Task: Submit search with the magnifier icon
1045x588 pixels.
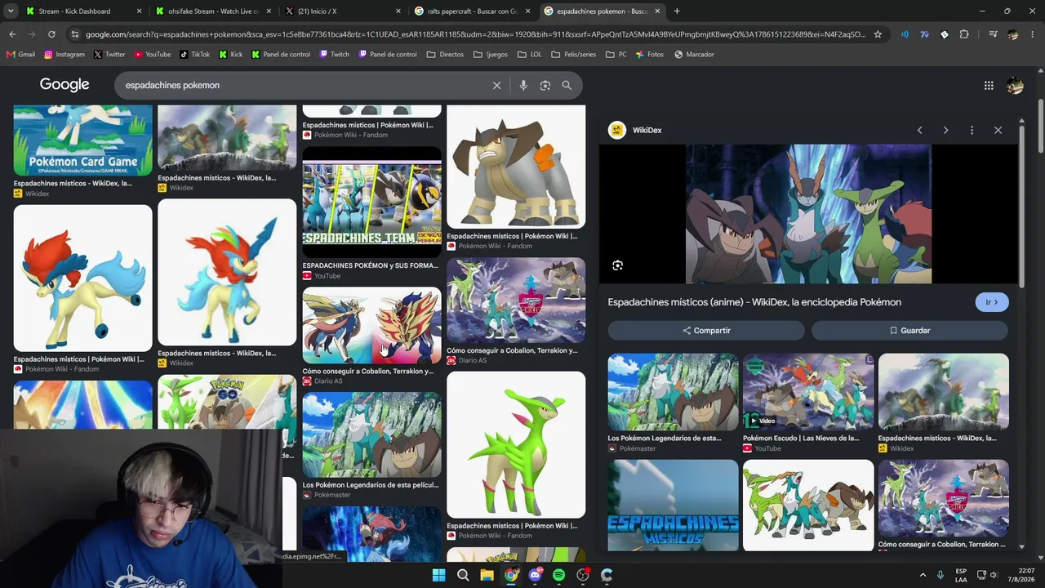Action: click(x=567, y=85)
